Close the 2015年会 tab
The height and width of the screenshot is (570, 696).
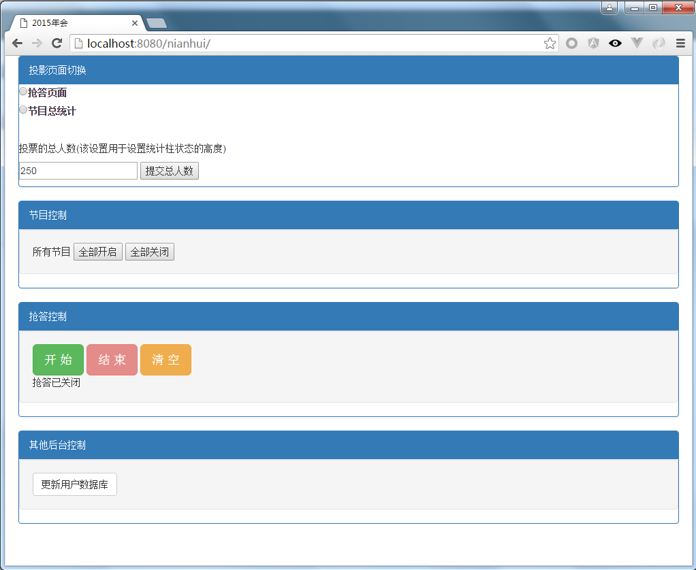point(134,23)
